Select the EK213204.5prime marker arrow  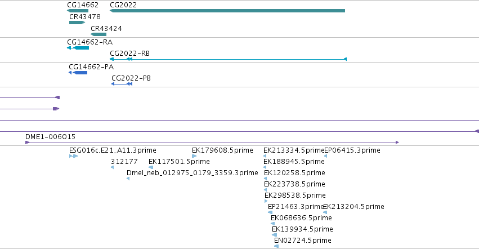coord(325,212)
